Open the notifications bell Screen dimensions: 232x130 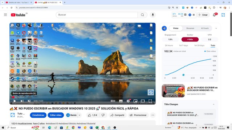coord(214,15)
